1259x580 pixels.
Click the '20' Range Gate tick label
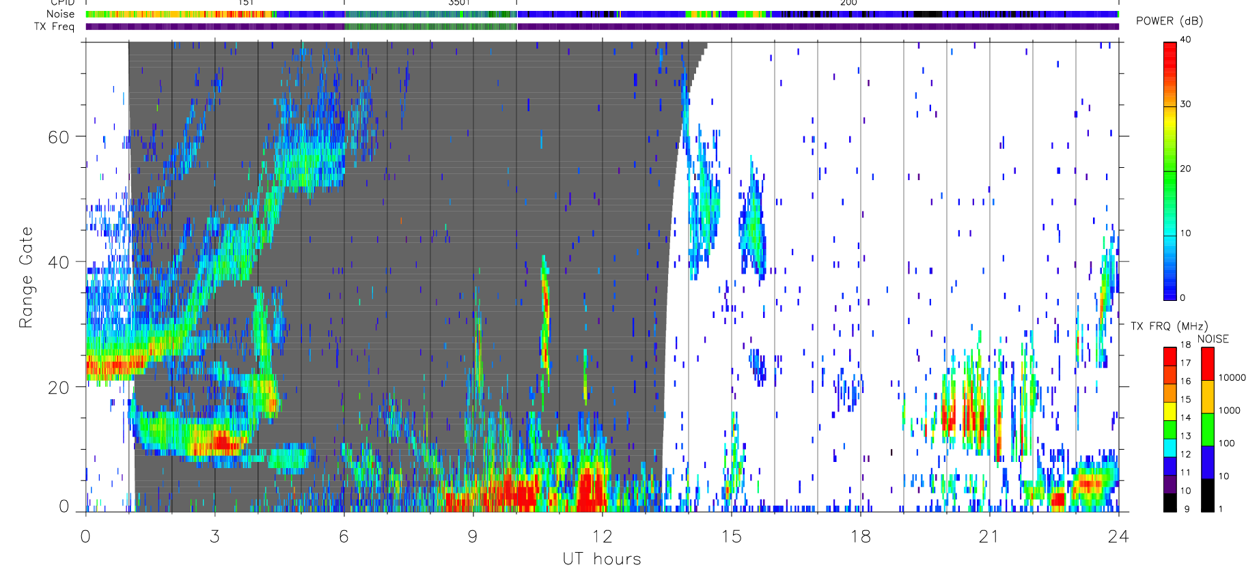click(x=59, y=388)
